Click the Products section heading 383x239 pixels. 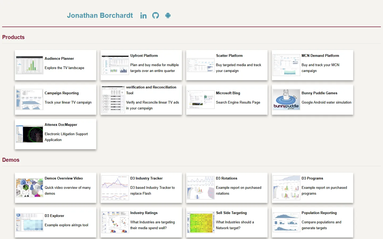[13, 37]
